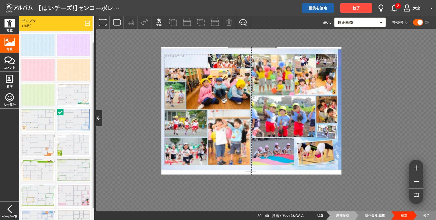
Task: Choose the light blue background swatch
Action: click(38, 45)
